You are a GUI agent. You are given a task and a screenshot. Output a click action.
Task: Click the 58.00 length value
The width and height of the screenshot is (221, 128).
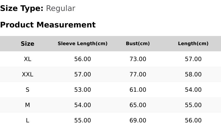pyautogui.click(x=193, y=74)
